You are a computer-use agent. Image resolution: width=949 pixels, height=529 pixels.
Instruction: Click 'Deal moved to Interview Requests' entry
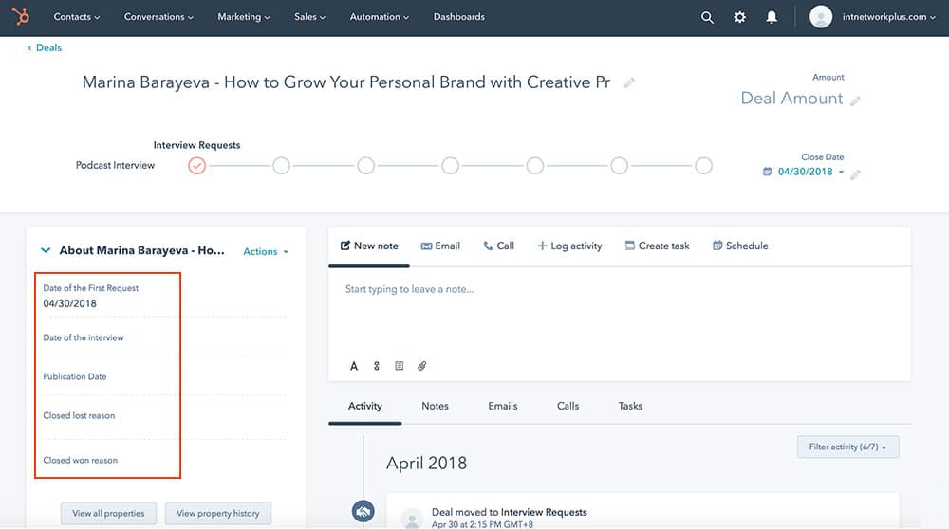(509, 512)
